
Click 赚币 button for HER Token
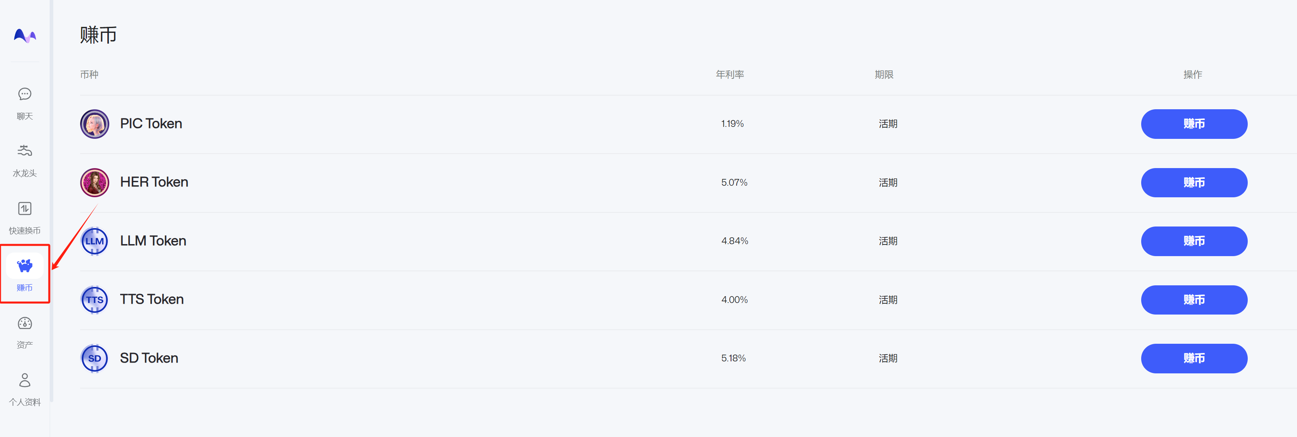coord(1194,182)
